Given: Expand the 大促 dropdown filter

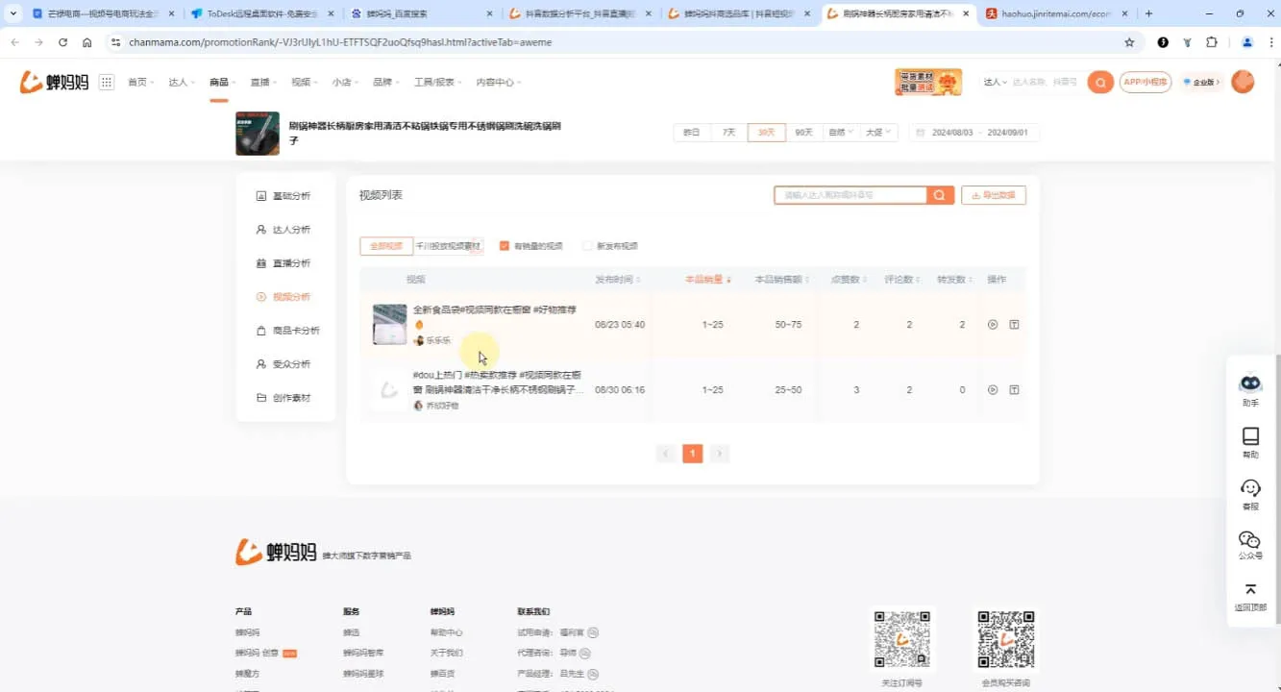Looking at the screenshot, I should click(x=877, y=132).
